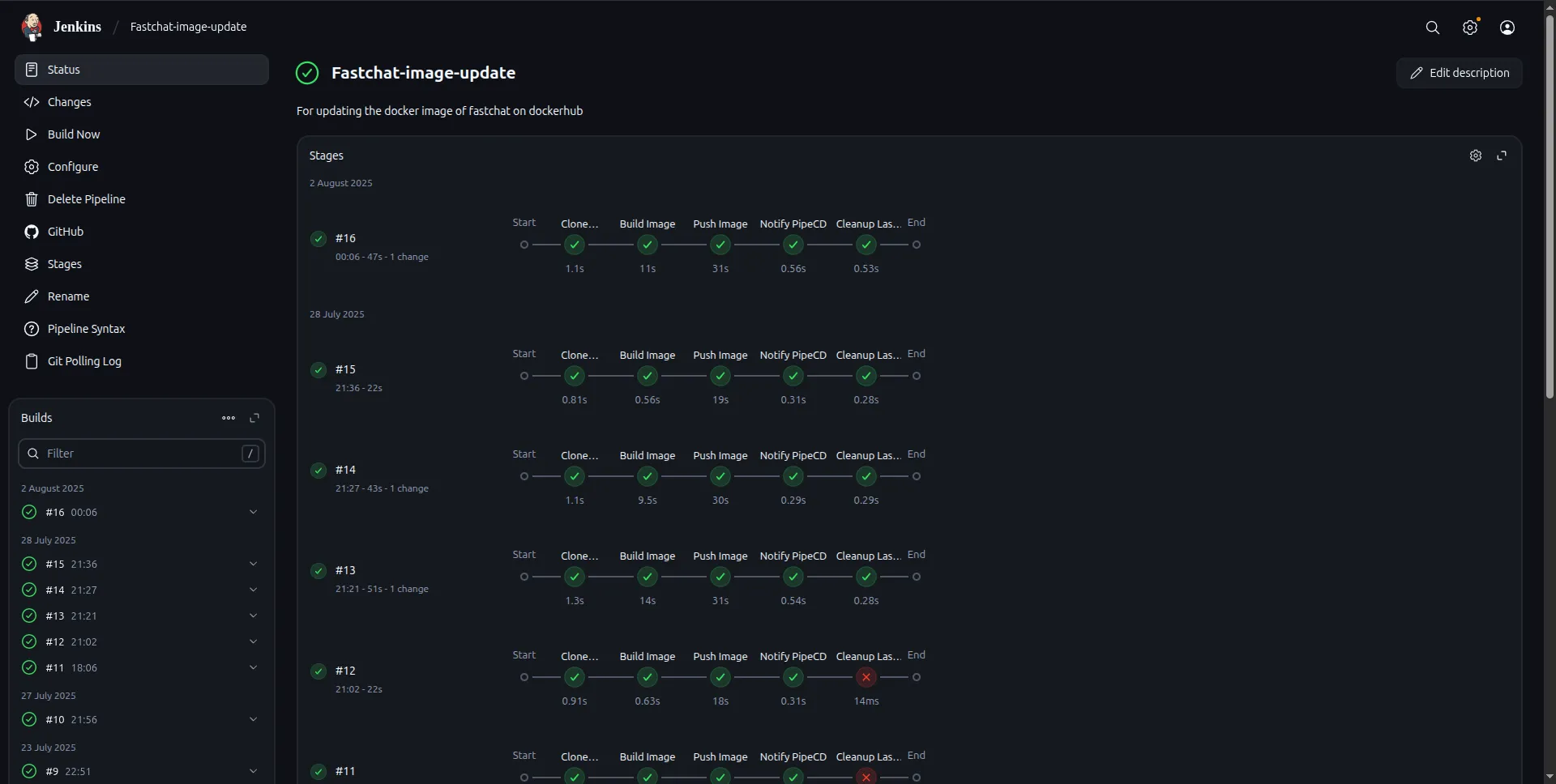Click build #16 Build Image stage checkmark

(648, 245)
